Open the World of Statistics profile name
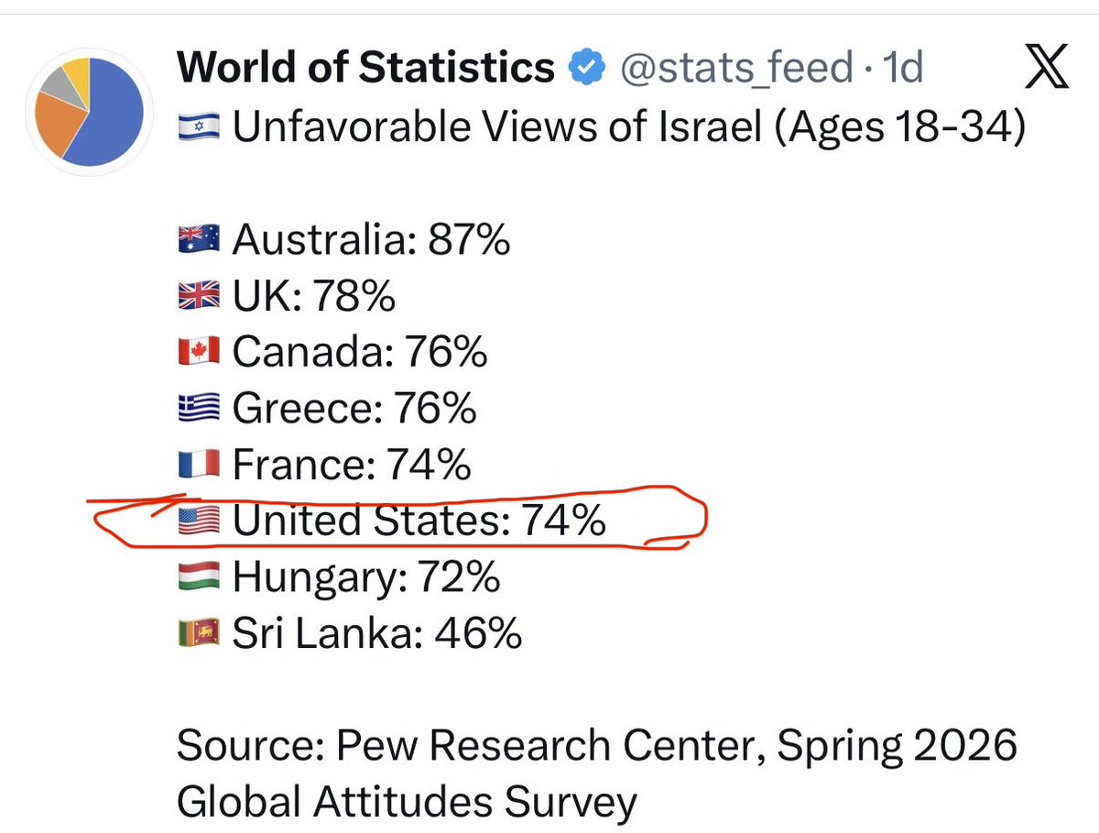 365,68
